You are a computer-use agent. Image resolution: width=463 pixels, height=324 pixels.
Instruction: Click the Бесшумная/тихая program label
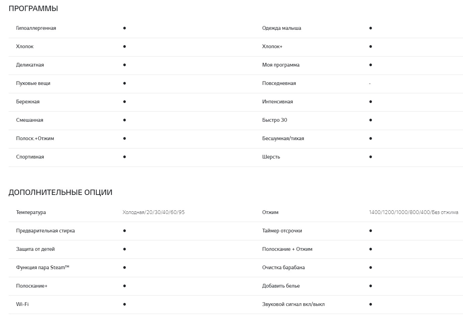[x=283, y=138]
